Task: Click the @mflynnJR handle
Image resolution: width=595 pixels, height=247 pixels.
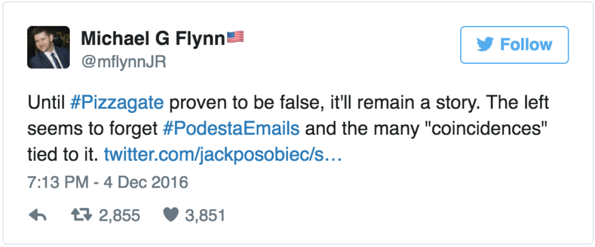Action: pos(123,62)
